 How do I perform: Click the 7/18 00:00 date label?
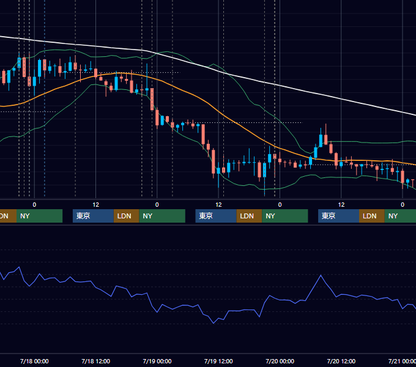pyautogui.click(x=34, y=361)
